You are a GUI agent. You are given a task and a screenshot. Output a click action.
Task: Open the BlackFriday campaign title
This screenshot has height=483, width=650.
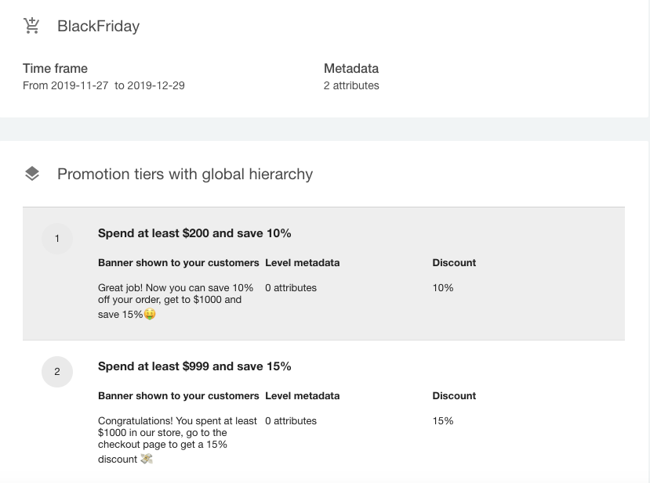[98, 26]
